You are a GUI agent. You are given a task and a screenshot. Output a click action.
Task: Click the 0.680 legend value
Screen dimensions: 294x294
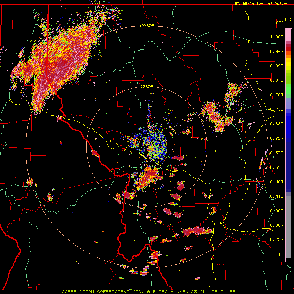[x=277, y=124]
